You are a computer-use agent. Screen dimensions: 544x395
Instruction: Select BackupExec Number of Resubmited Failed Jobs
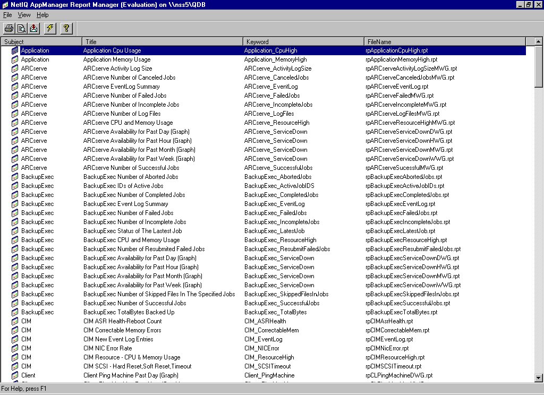(x=144, y=249)
